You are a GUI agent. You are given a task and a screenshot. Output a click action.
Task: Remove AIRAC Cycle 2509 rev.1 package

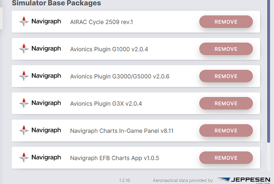click(x=226, y=22)
